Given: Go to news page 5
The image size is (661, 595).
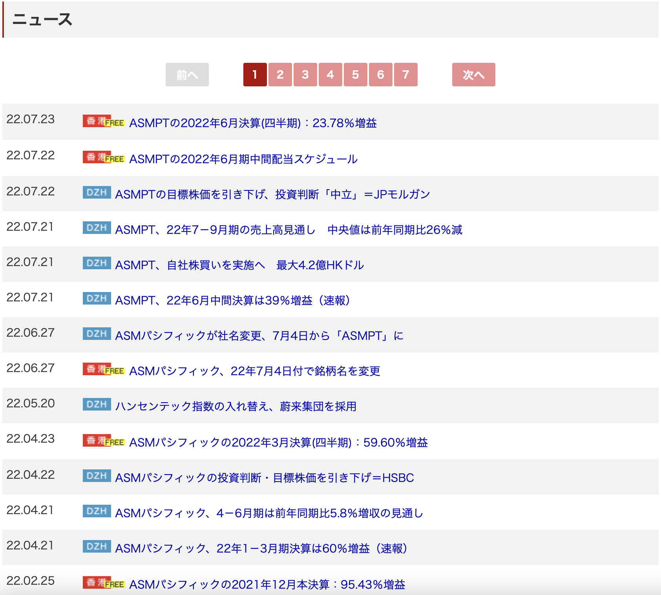Looking at the screenshot, I should [x=356, y=75].
